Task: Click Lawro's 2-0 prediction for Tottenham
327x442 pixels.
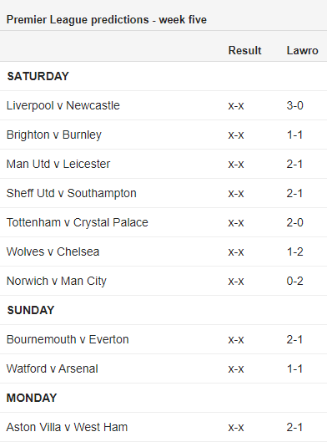Action: 295,223
